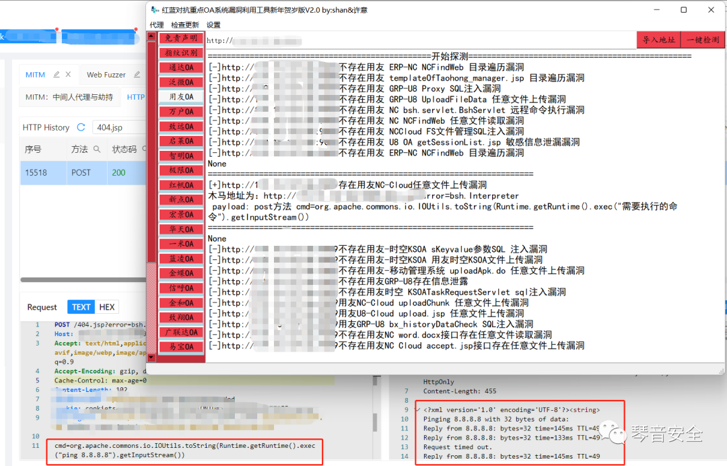Click the edit pencil icon on the Web Fuzzer tab
Screen dimensions: 727x466
click(137, 74)
